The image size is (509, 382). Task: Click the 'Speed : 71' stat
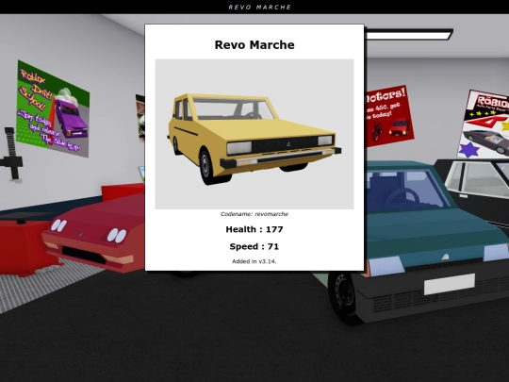point(254,246)
